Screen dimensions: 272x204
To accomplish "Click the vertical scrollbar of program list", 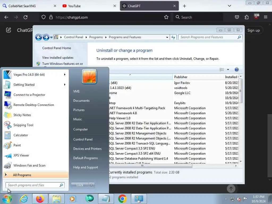I will tap(240, 91).
